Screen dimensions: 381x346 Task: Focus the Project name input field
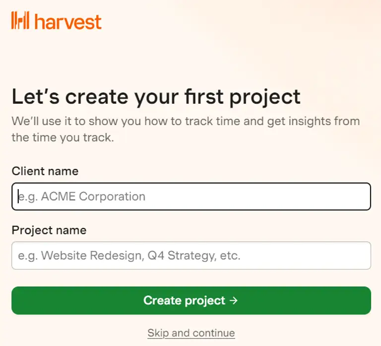tap(191, 256)
